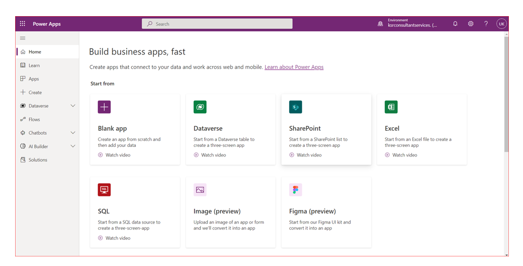The width and height of the screenshot is (523, 266).
Task: Go to Home in the navigation
Action: tap(47, 52)
